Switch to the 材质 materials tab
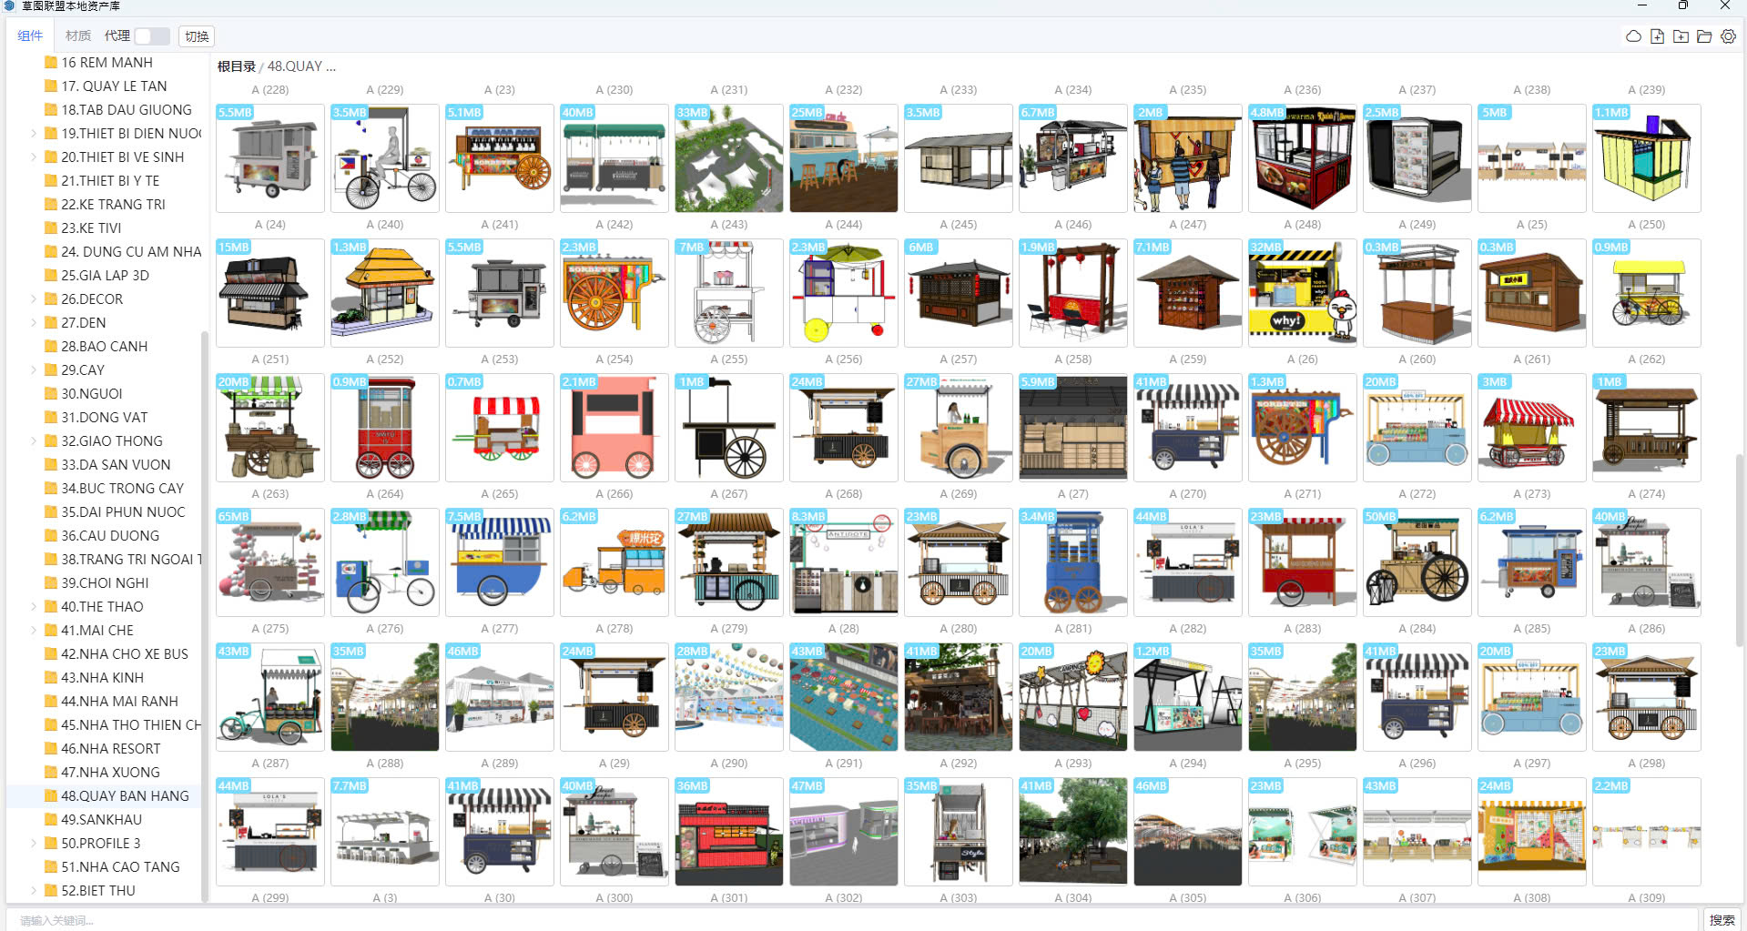The height and width of the screenshot is (931, 1747). click(78, 36)
